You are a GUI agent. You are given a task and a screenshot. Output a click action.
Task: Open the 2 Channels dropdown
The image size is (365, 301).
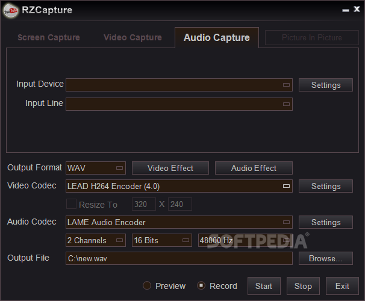click(x=96, y=240)
